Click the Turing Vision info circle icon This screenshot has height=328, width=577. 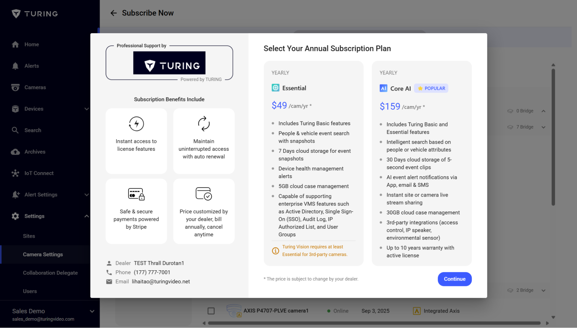[275, 251]
